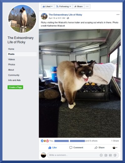Open the About section in the sidebar
The image size is (125, 163).
[x=11, y=70]
